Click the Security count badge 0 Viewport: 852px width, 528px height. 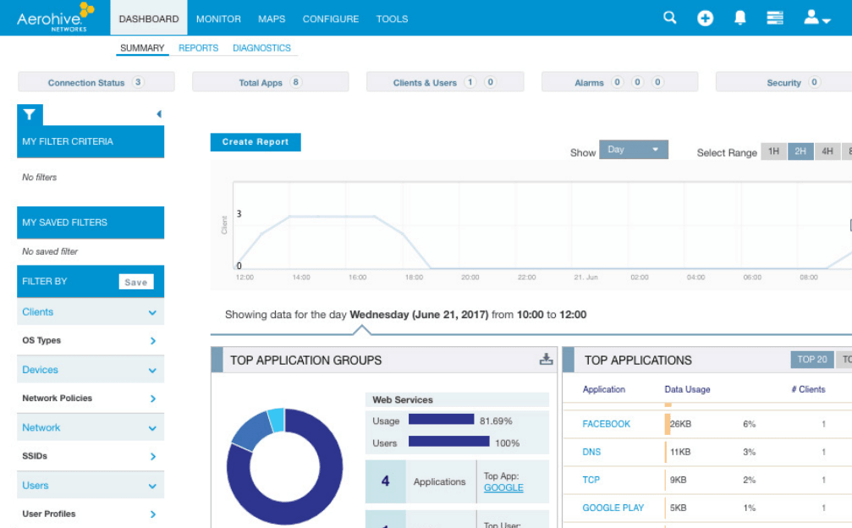(814, 82)
